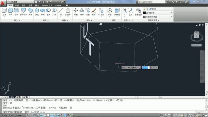208x117 pixels.
Task: Expand the 修改 panel arrow
Action: pos(92,20)
